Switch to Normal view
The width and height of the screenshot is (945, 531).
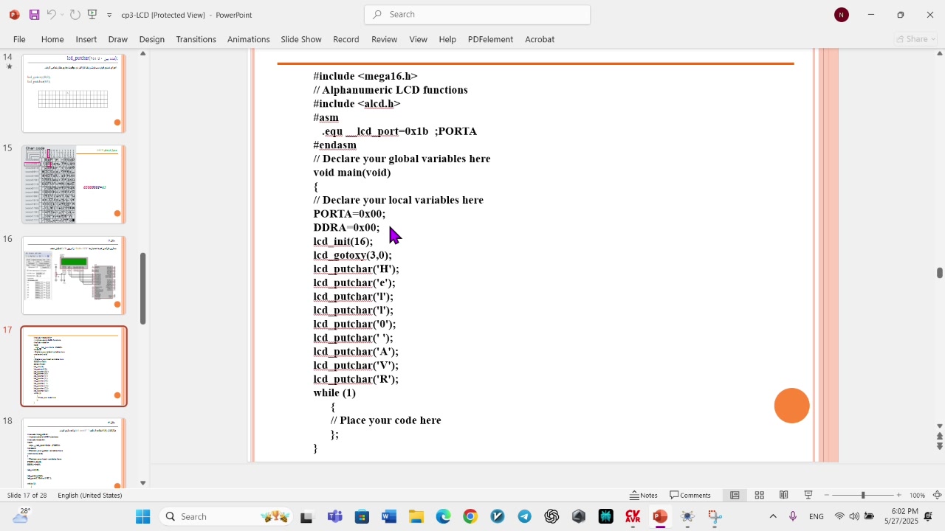735,496
